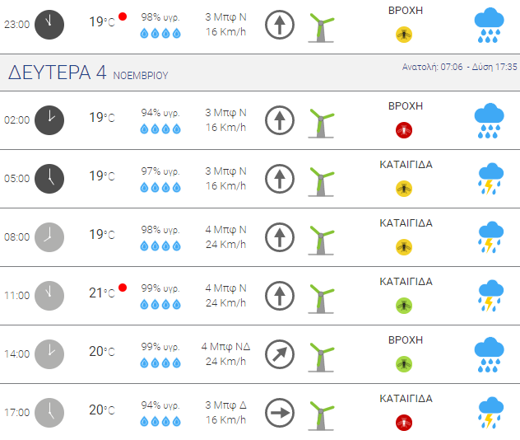
Task: Click the red dot beside 21°C
Action: (x=123, y=288)
